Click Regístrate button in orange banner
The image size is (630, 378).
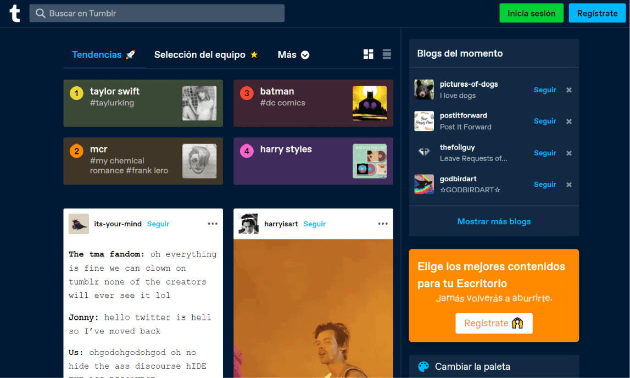pyautogui.click(x=494, y=324)
